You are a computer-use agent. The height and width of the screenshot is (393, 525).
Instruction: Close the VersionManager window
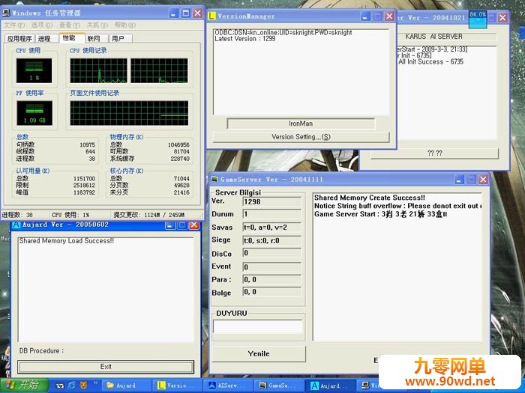tap(389, 16)
